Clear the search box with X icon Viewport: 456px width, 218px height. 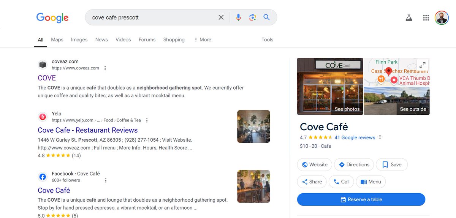pos(221,17)
